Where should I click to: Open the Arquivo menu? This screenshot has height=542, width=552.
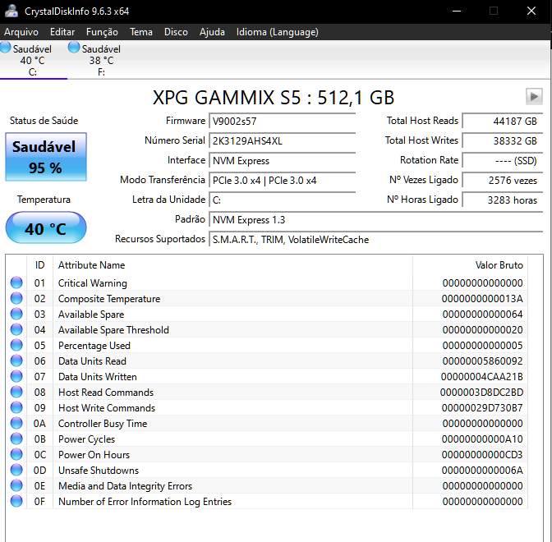click(x=21, y=32)
